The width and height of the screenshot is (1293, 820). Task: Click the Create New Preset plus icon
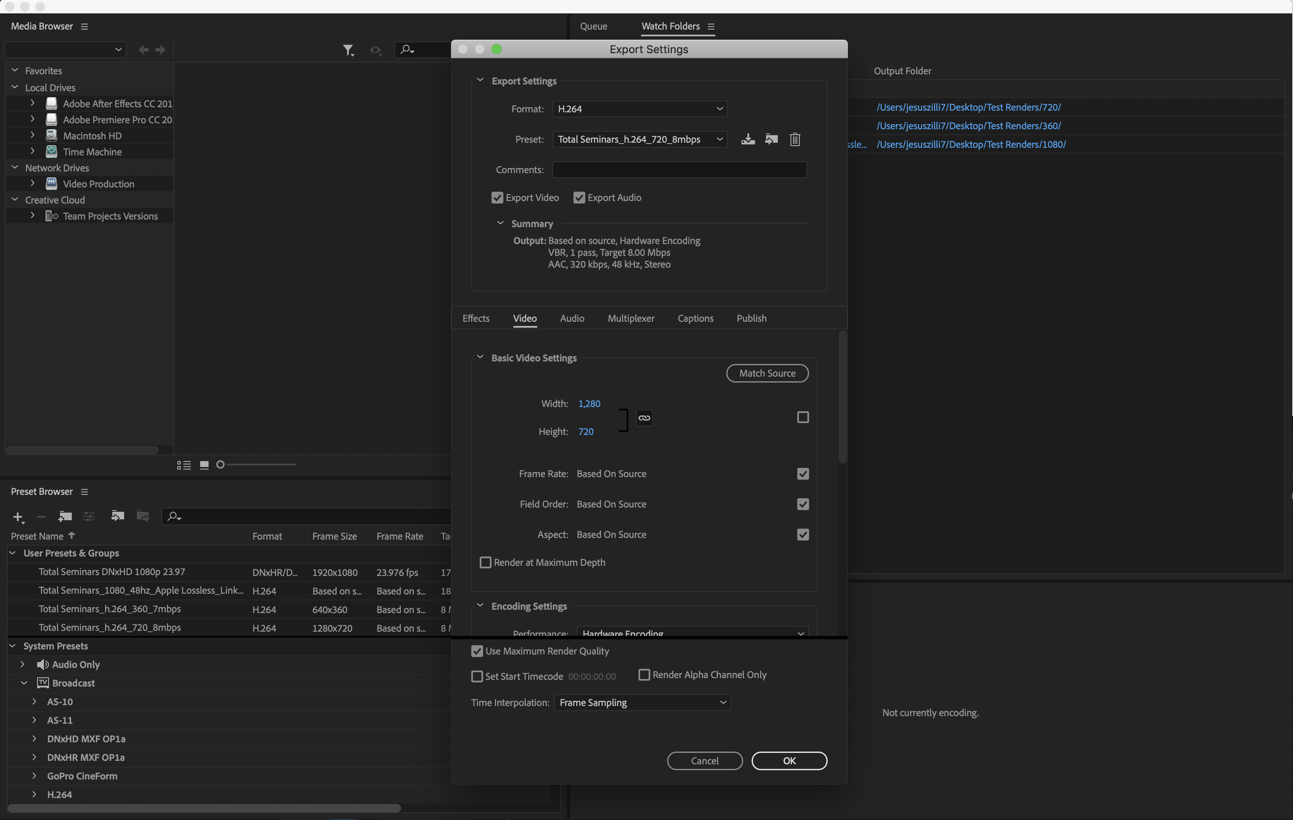pos(18,516)
